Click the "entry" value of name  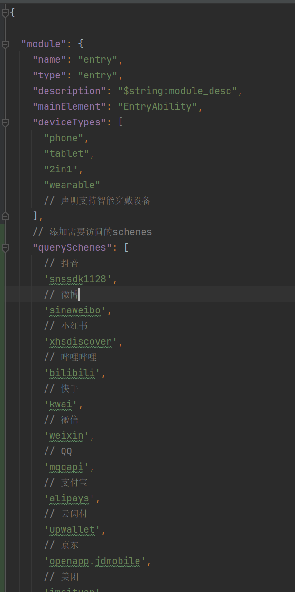pyautogui.click(x=98, y=60)
